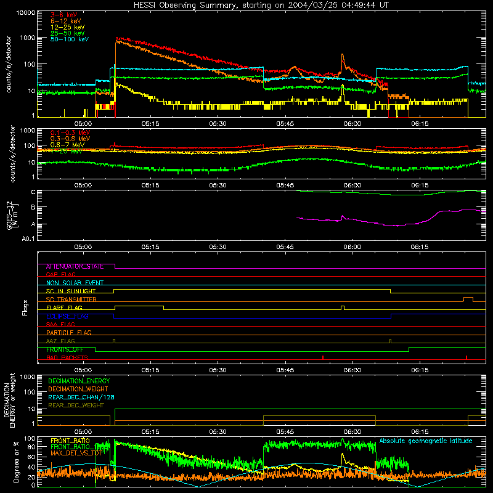Click the REAR_DEC_WEIGHT legend label
This screenshot has width=493, height=493.
(x=76, y=405)
